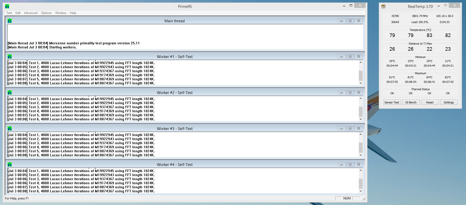Click the Prime95 icon in main title bar
This screenshot has height=205, width=466.
[7, 6]
